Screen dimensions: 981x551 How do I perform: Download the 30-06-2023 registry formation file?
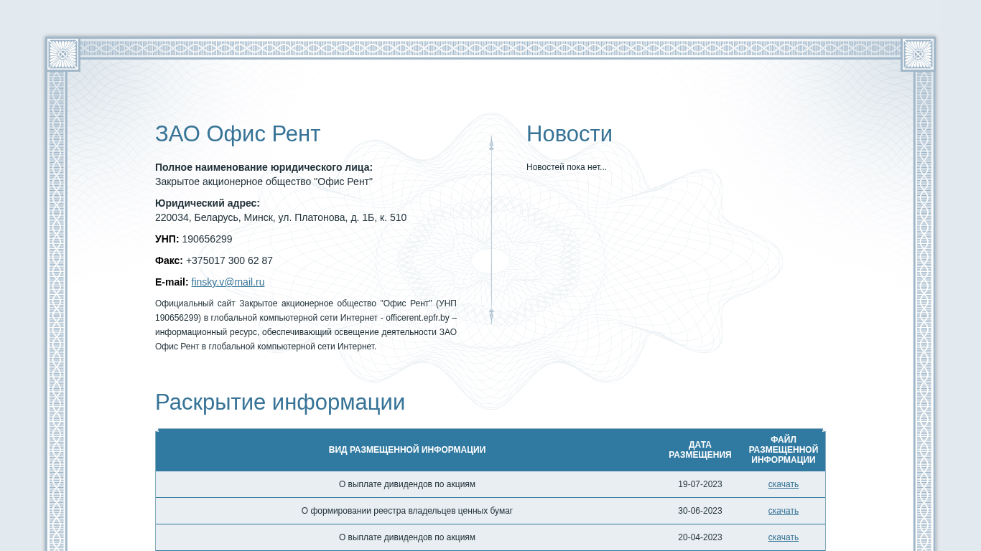point(783,511)
